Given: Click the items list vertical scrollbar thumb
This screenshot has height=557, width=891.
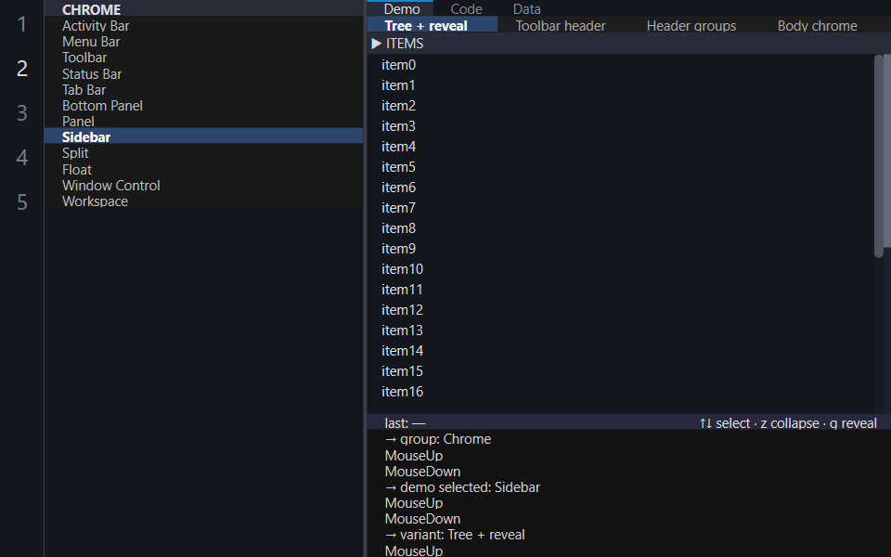Looking at the screenshot, I should pos(879,156).
